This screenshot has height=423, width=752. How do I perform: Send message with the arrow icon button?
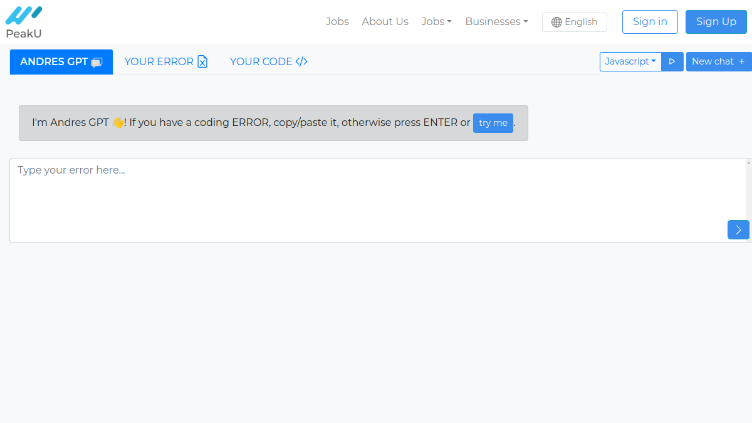coord(738,229)
